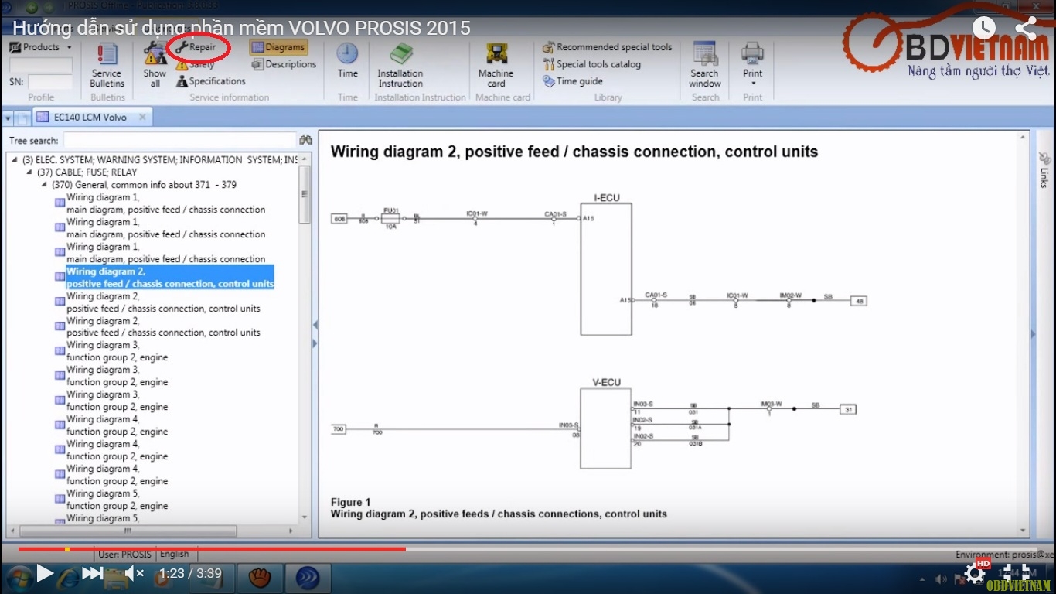Image resolution: width=1056 pixels, height=594 pixels.
Task: Select first Wiring diagram 3 engine item
Action: point(117,351)
